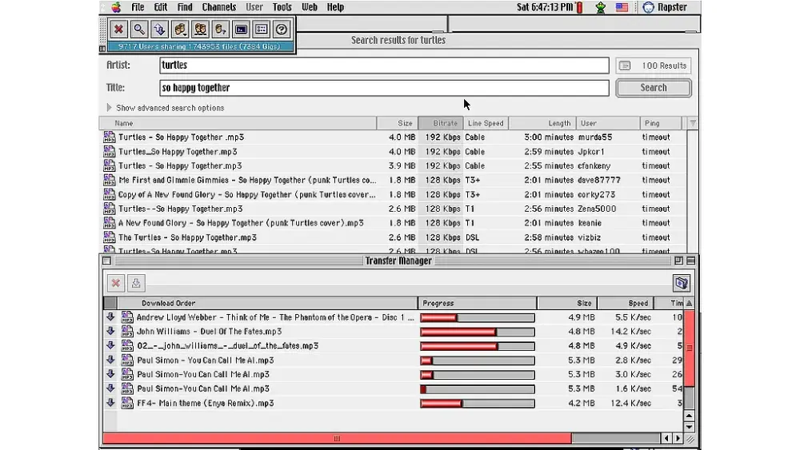Open the transfers up-down arrows tool
Image resolution: width=800 pixels, height=450 pixels.
159,30
